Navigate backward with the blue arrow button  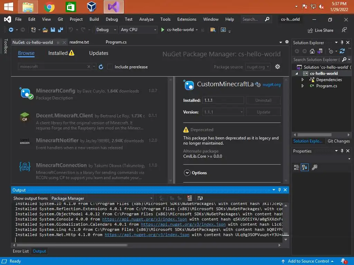(11, 30)
